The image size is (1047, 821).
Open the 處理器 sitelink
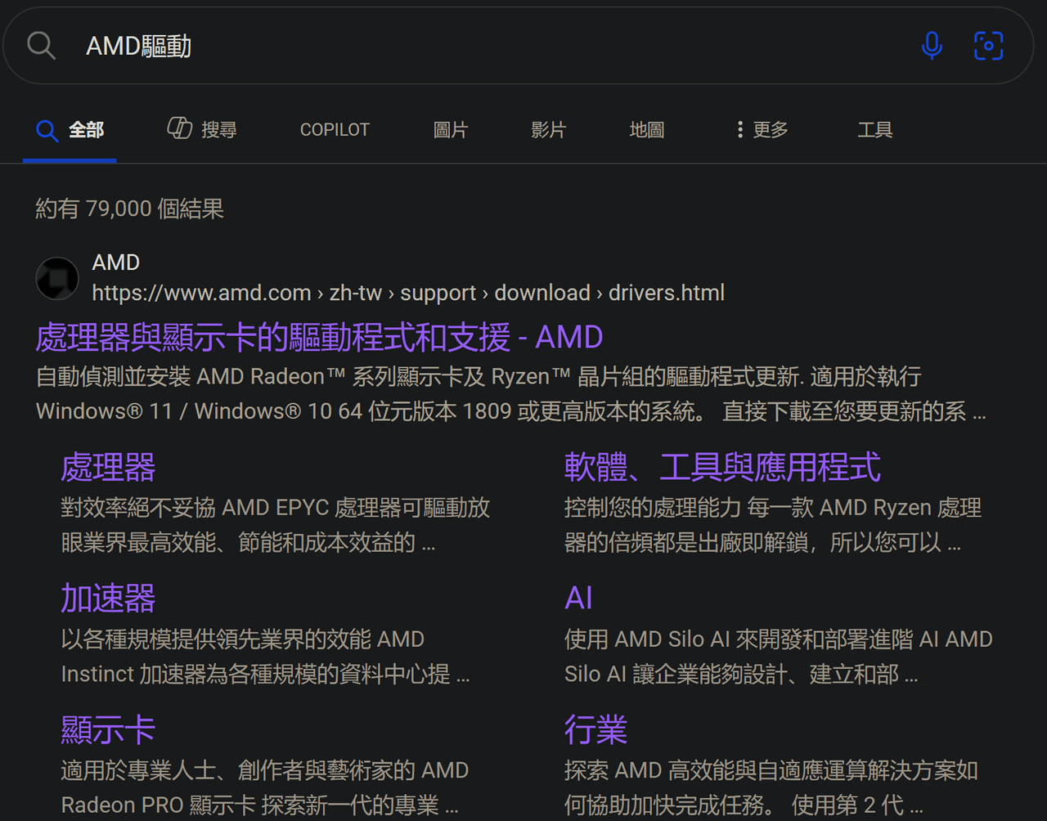[x=108, y=468]
